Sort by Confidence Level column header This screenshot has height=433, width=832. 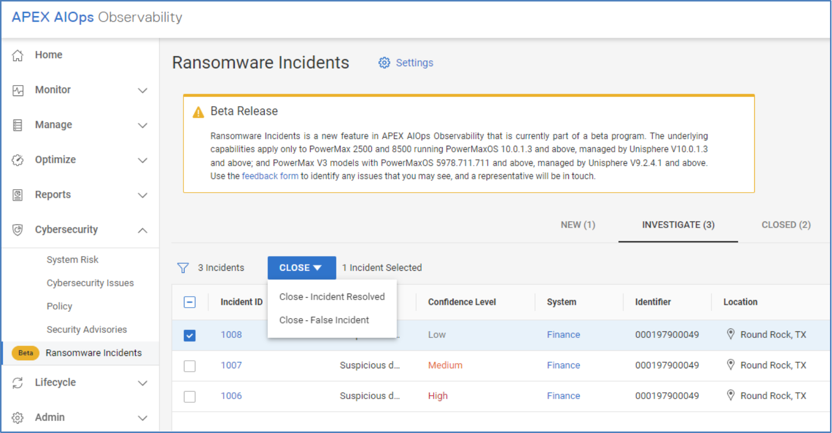pos(462,302)
